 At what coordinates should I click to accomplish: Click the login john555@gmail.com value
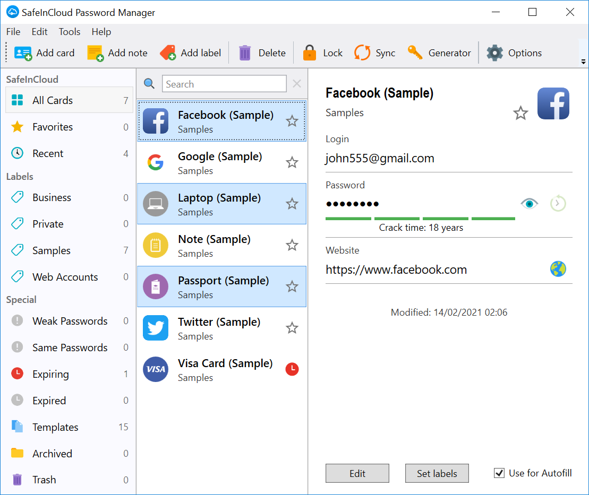pos(380,159)
